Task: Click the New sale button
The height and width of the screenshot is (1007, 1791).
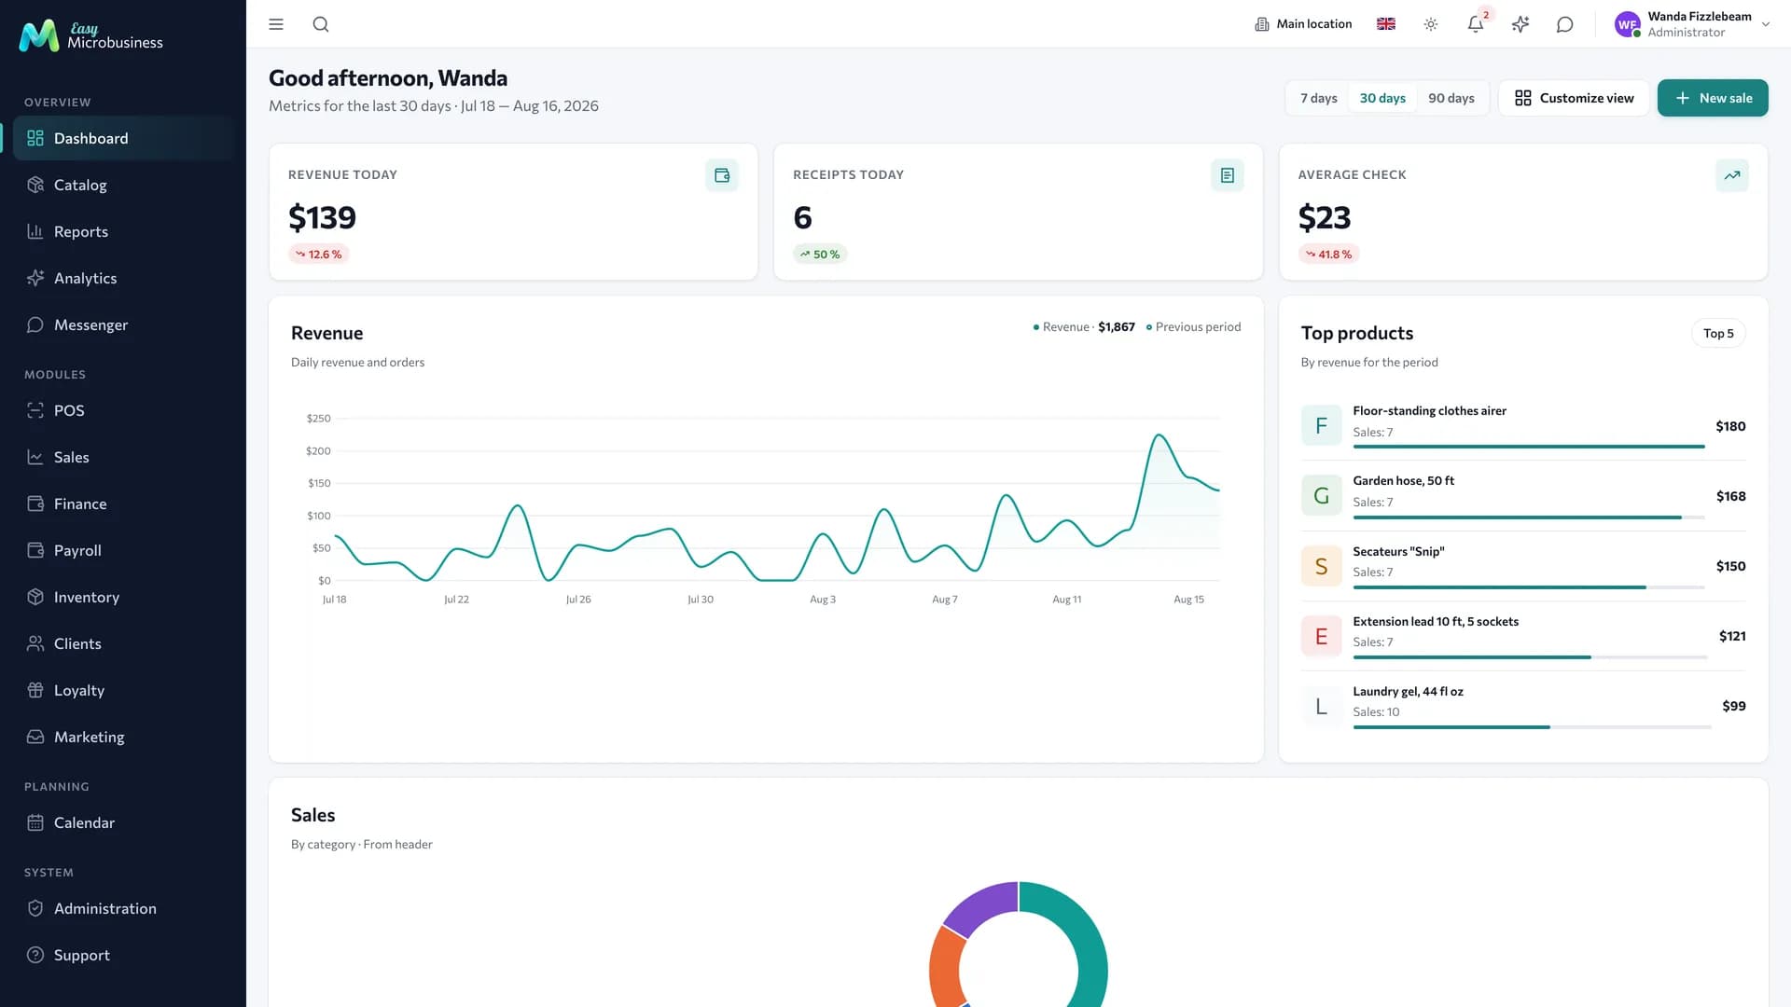Action: 1713,98
